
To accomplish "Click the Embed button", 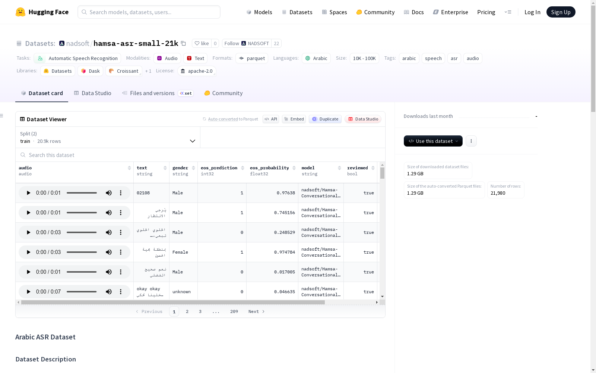I will pyautogui.click(x=294, y=119).
